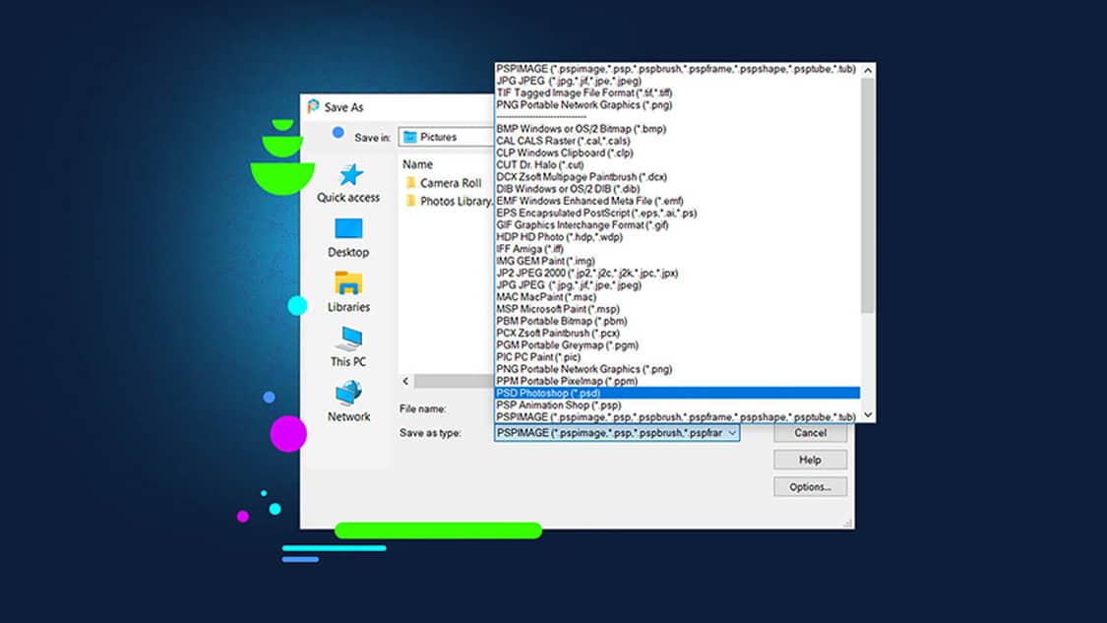The image size is (1107, 623).
Task: Click the Help button
Action: 810,460
